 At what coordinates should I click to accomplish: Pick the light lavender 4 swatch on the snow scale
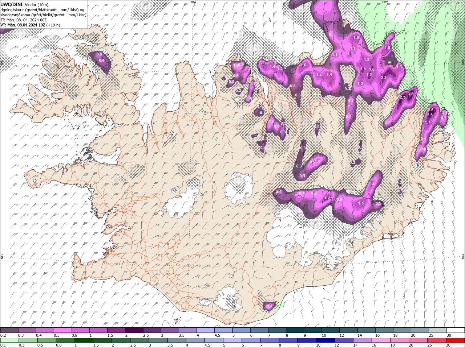(205, 330)
